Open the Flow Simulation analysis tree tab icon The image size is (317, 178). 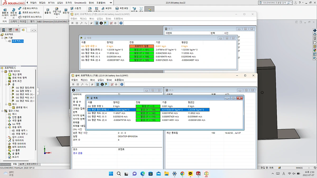point(23,30)
